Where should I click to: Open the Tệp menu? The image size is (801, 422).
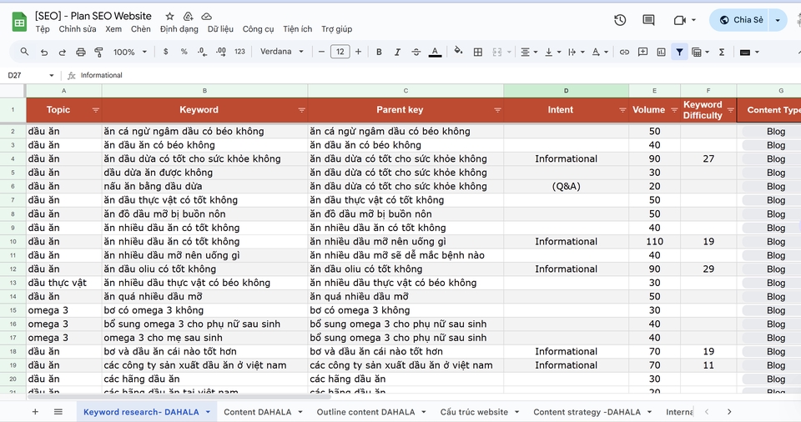coord(43,29)
